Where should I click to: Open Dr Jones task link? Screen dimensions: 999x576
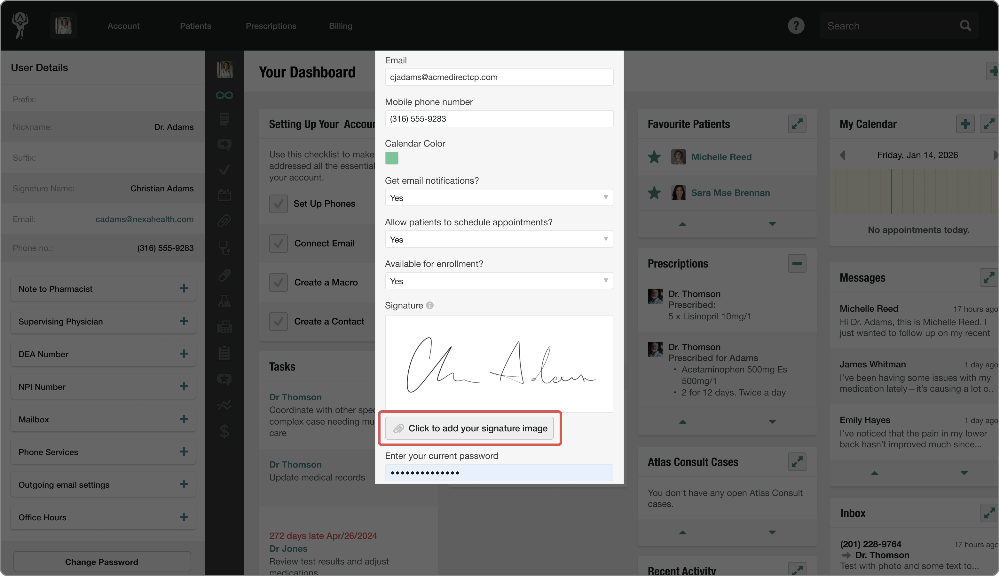(x=288, y=549)
